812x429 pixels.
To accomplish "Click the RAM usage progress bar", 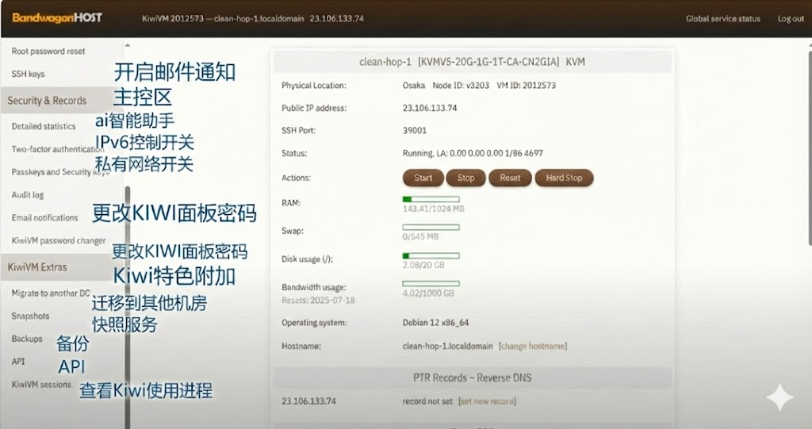I will coord(431,199).
